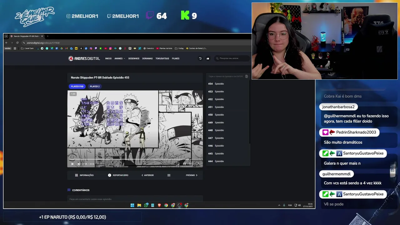Click the Informações button
The width and height of the screenshot is (400, 225).
pos(84,175)
